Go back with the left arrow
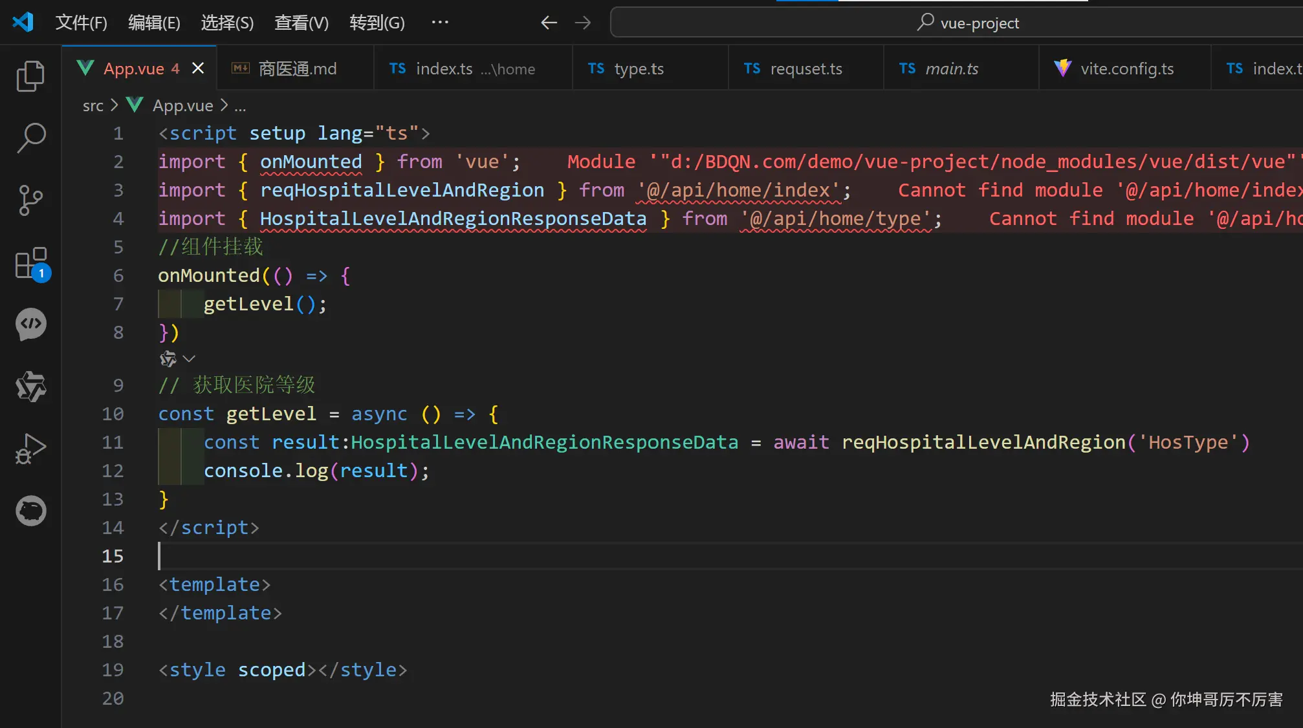1303x728 pixels. click(x=549, y=23)
